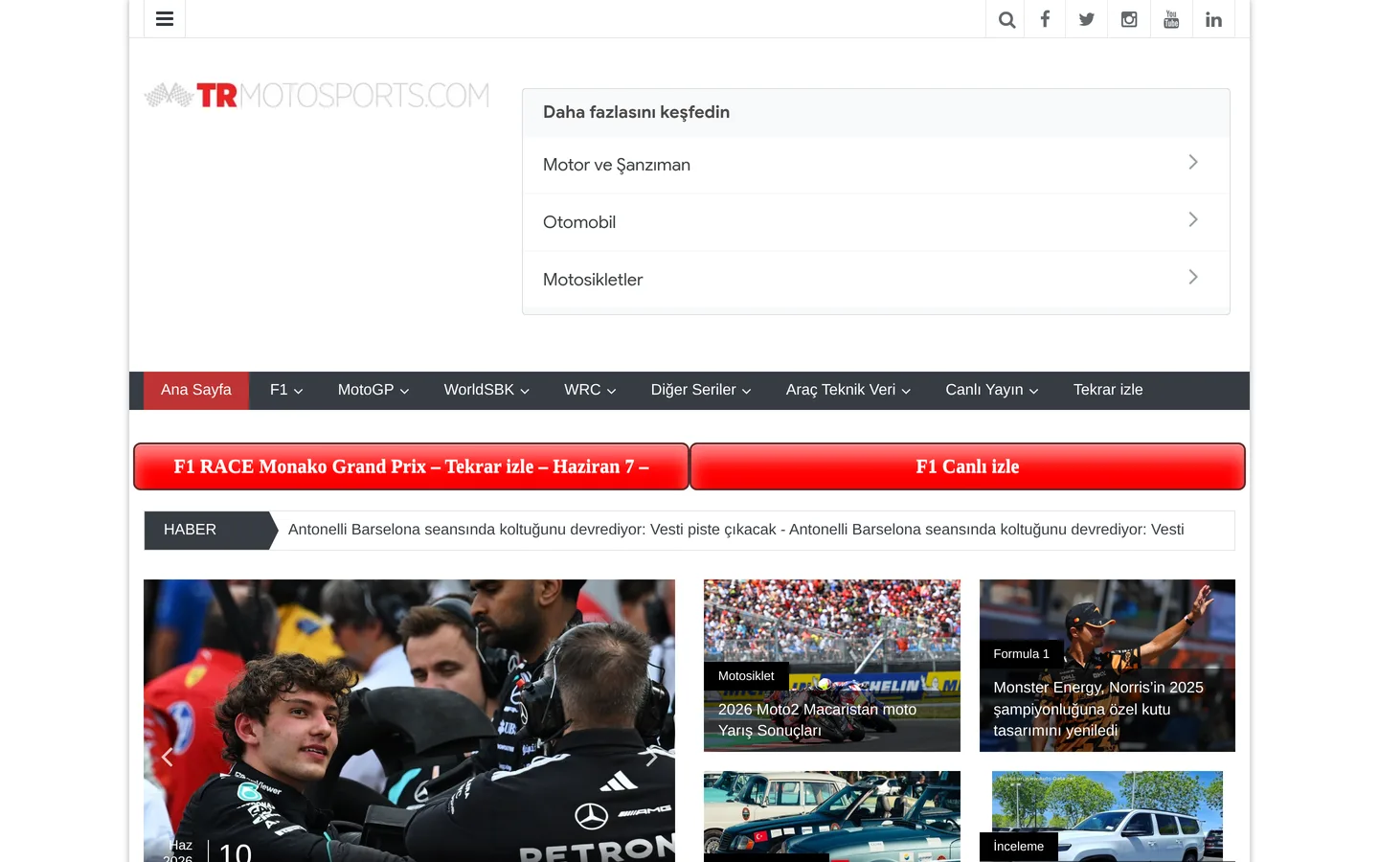1379x862 pixels.
Task: Select the Tekrar izle menu item
Action: click(x=1108, y=391)
